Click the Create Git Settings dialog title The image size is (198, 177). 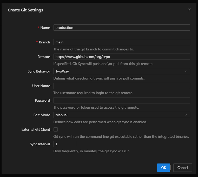point(25,10)
